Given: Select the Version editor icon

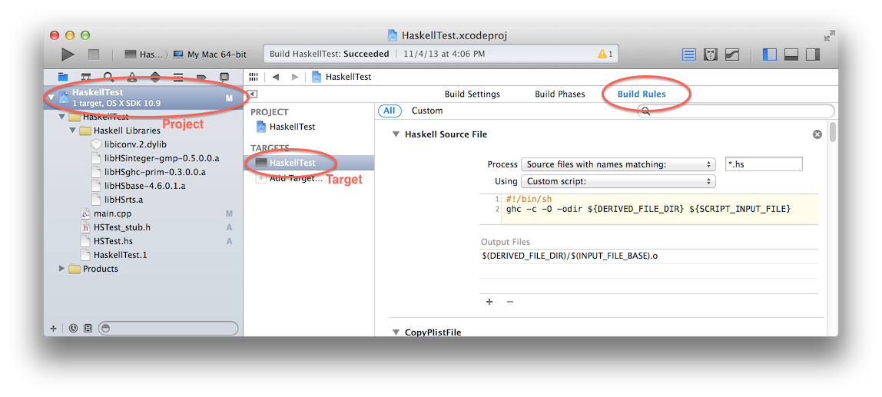Looking at the screenshot, I should (732, 55).
